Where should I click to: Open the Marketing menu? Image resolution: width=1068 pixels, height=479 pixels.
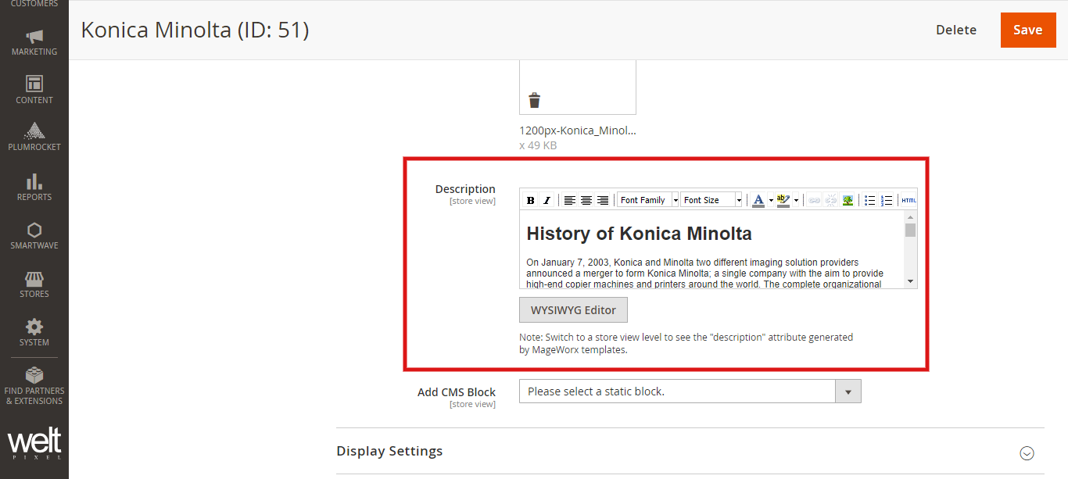tap(34, 43)
